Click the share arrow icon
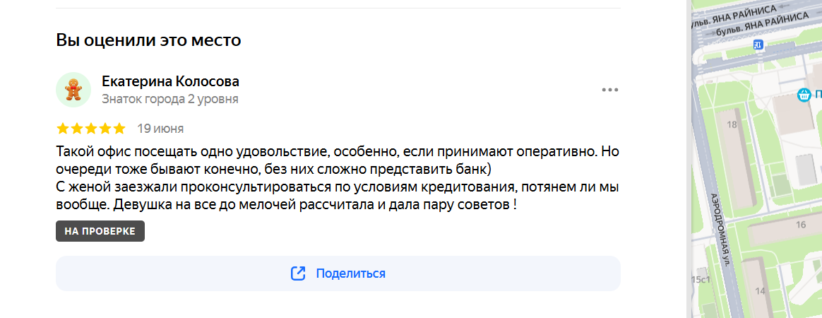The width and height of the screenshot is (822, 318). [x=298, y=273]
